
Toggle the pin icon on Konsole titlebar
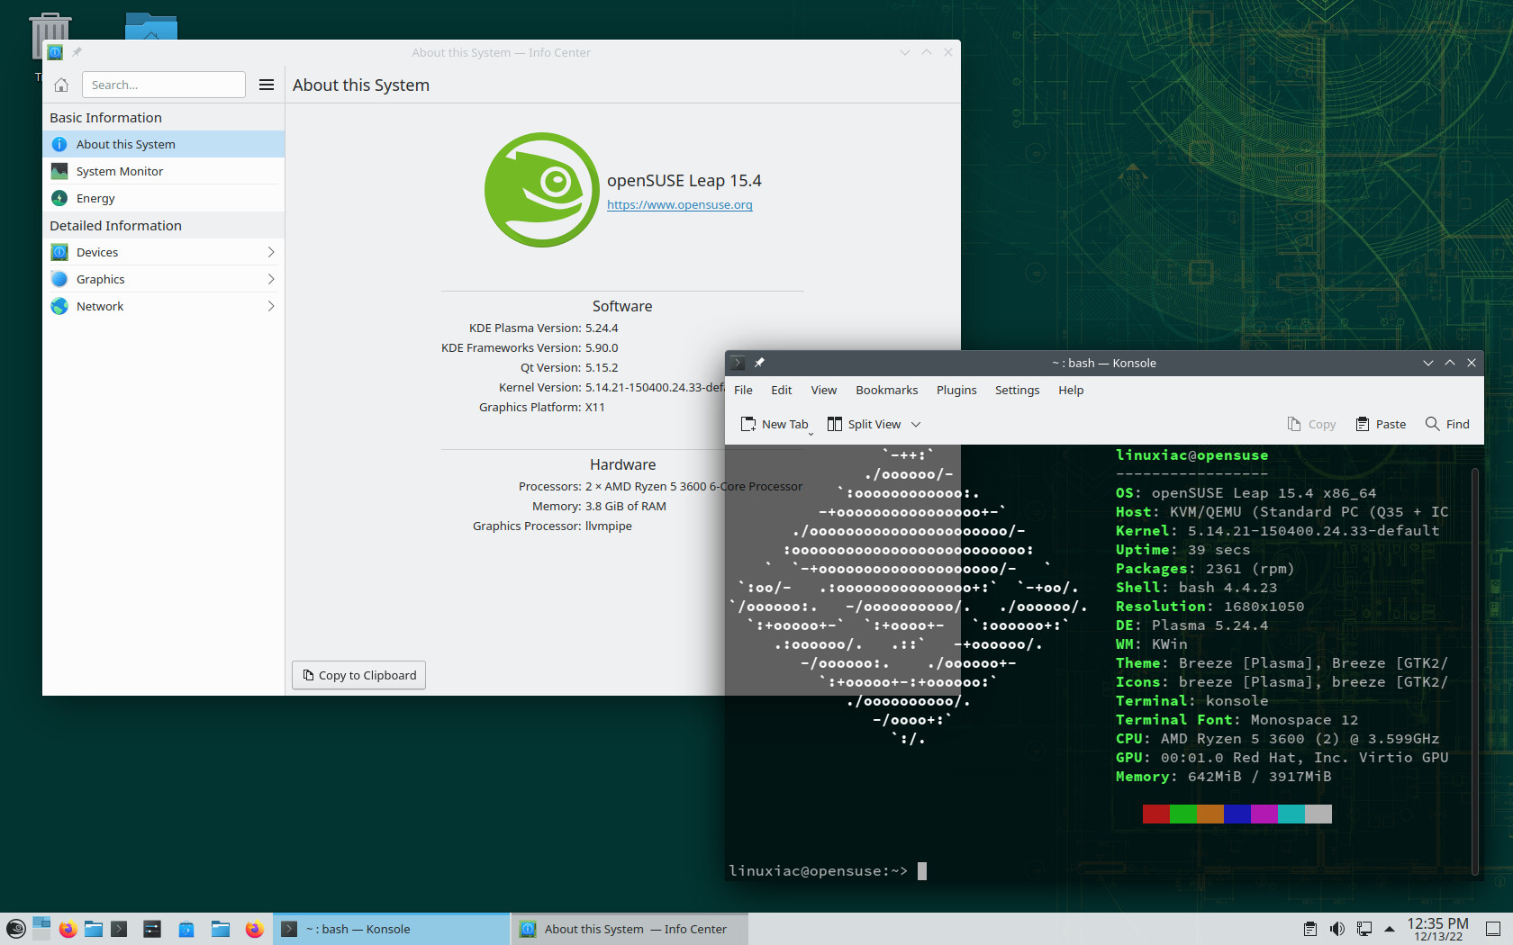pyautogui.click(x=759, y=363)
